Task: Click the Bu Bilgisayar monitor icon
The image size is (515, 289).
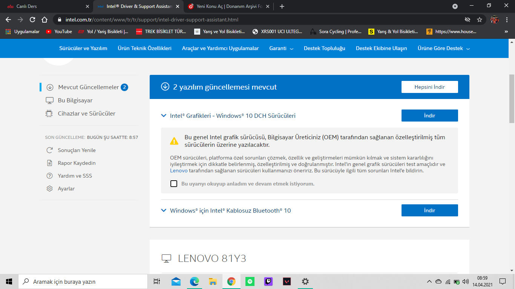Action: point(49,100)
